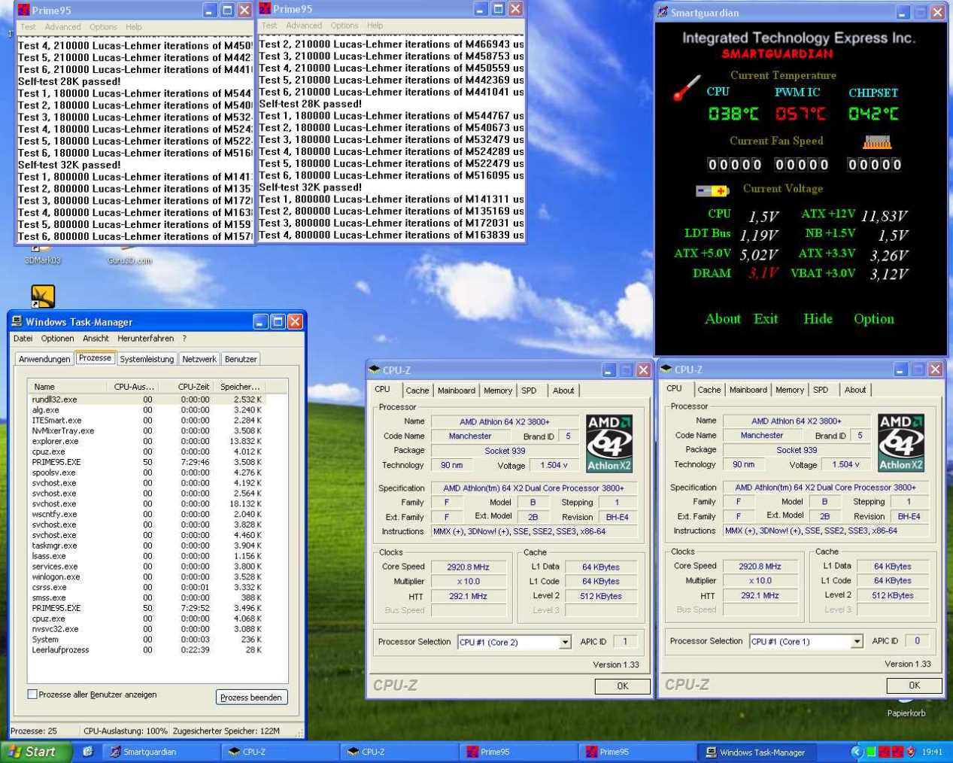Click 'CPU-Auslastung: 100%' in Task-Manager status bar
953x763 pixels.
point(125,731)
